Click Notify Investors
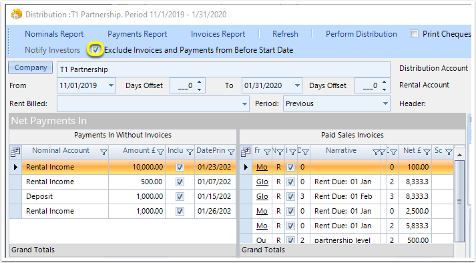 point(52,50)
